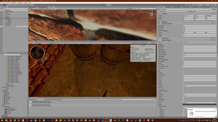Collapse the Transform component

click(158, 14)
